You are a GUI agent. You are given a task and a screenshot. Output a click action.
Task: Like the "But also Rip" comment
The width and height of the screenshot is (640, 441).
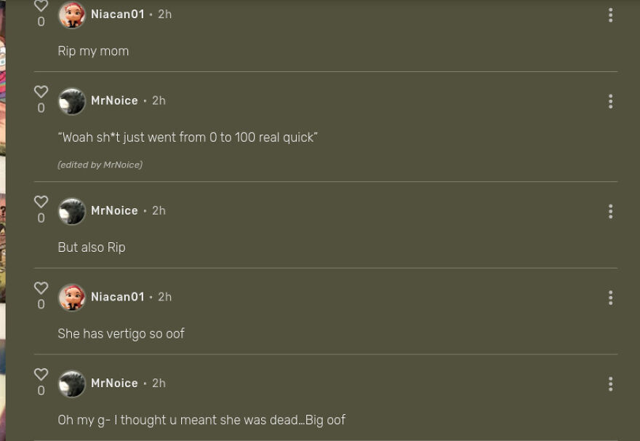(41, 202)
